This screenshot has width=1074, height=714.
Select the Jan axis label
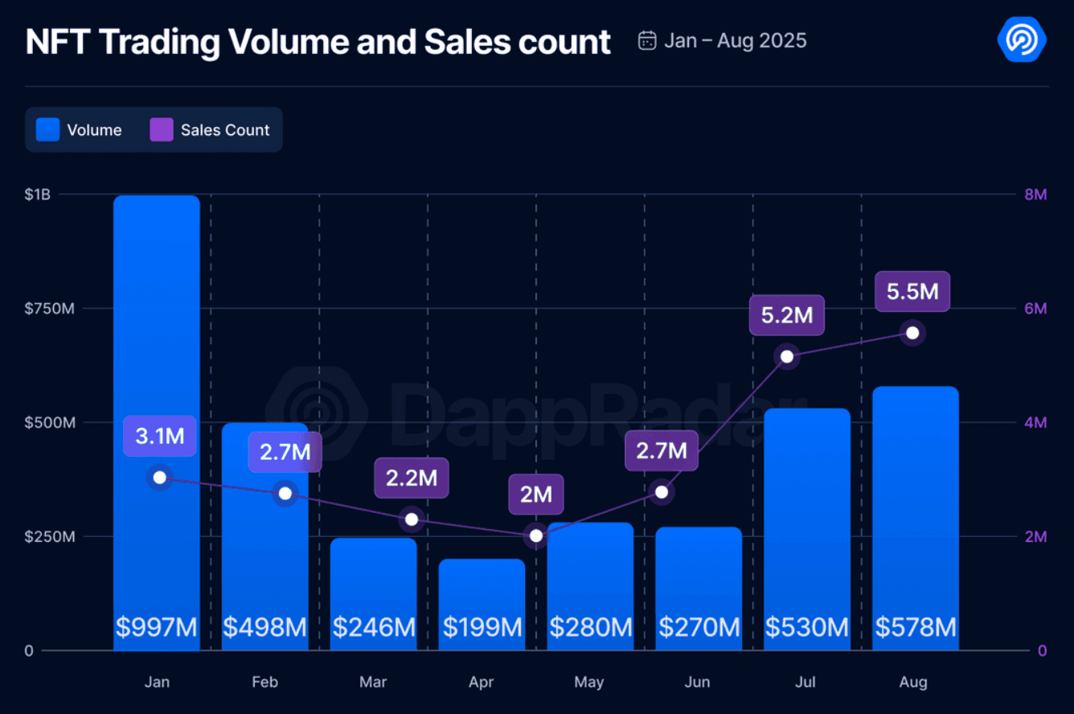click(x=157, y=681)
